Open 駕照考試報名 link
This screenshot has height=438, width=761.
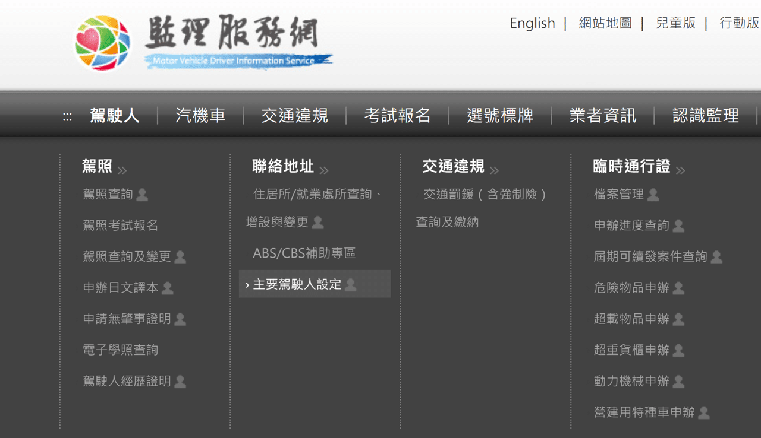click(121, 226)
